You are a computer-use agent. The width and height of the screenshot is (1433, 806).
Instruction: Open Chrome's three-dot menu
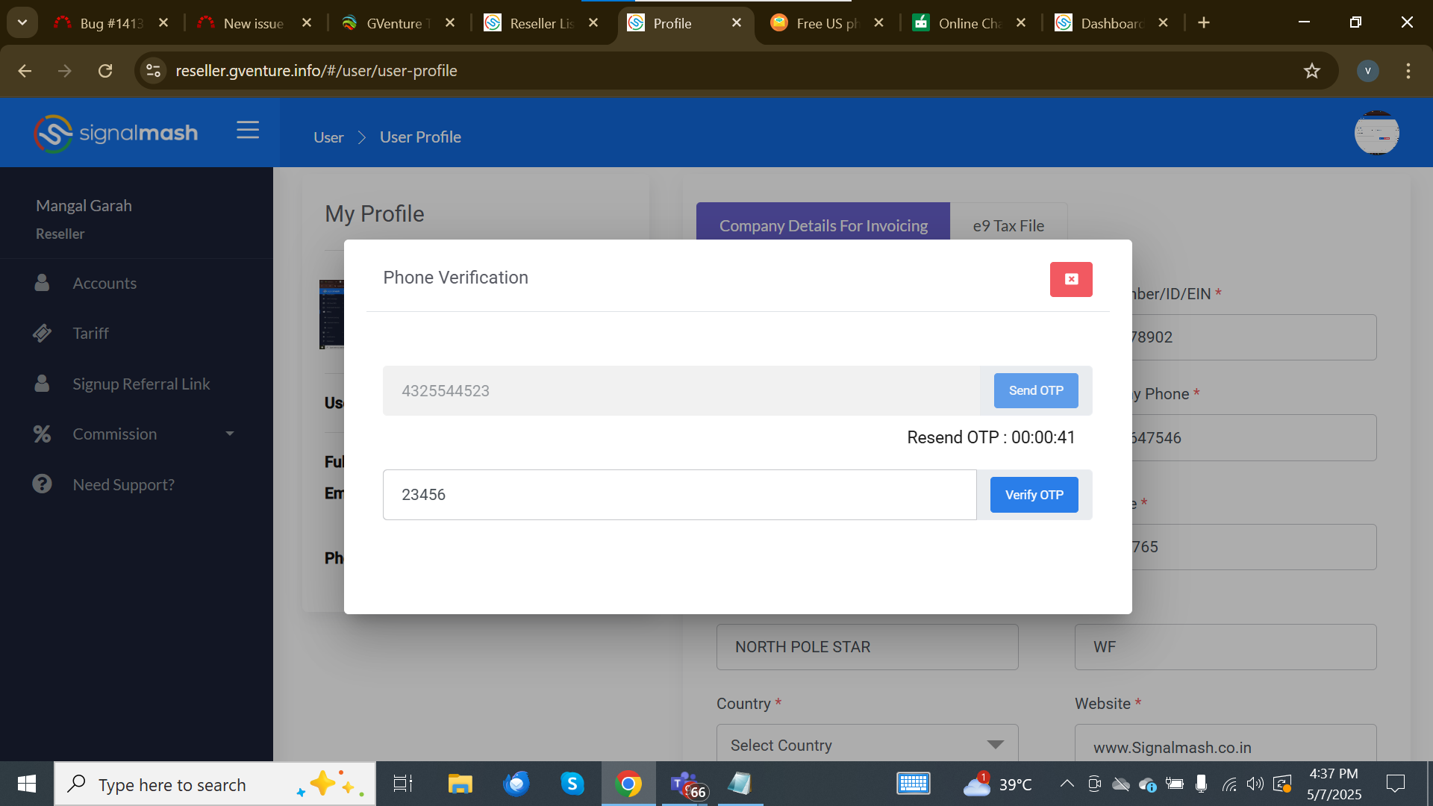coord(1408,71)
